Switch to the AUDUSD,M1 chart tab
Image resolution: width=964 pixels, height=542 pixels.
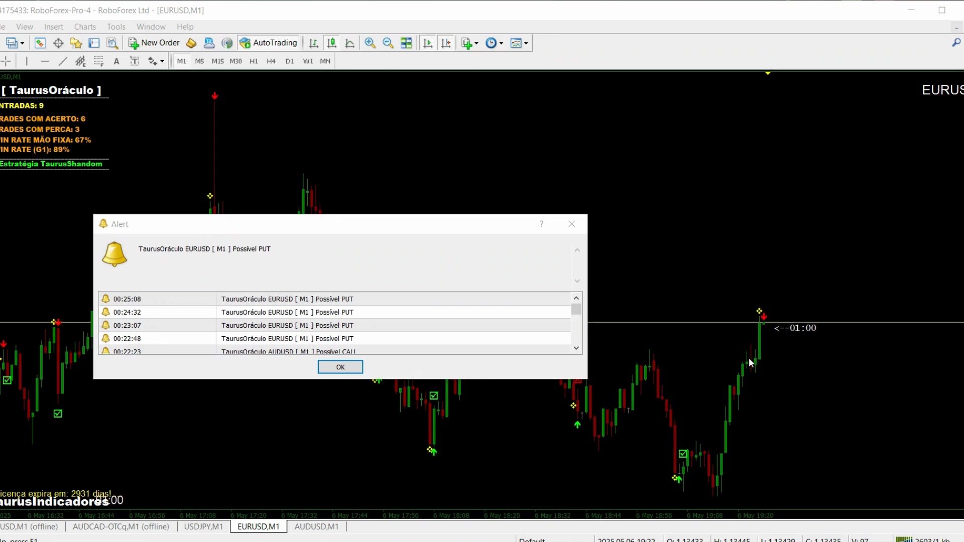316,526
